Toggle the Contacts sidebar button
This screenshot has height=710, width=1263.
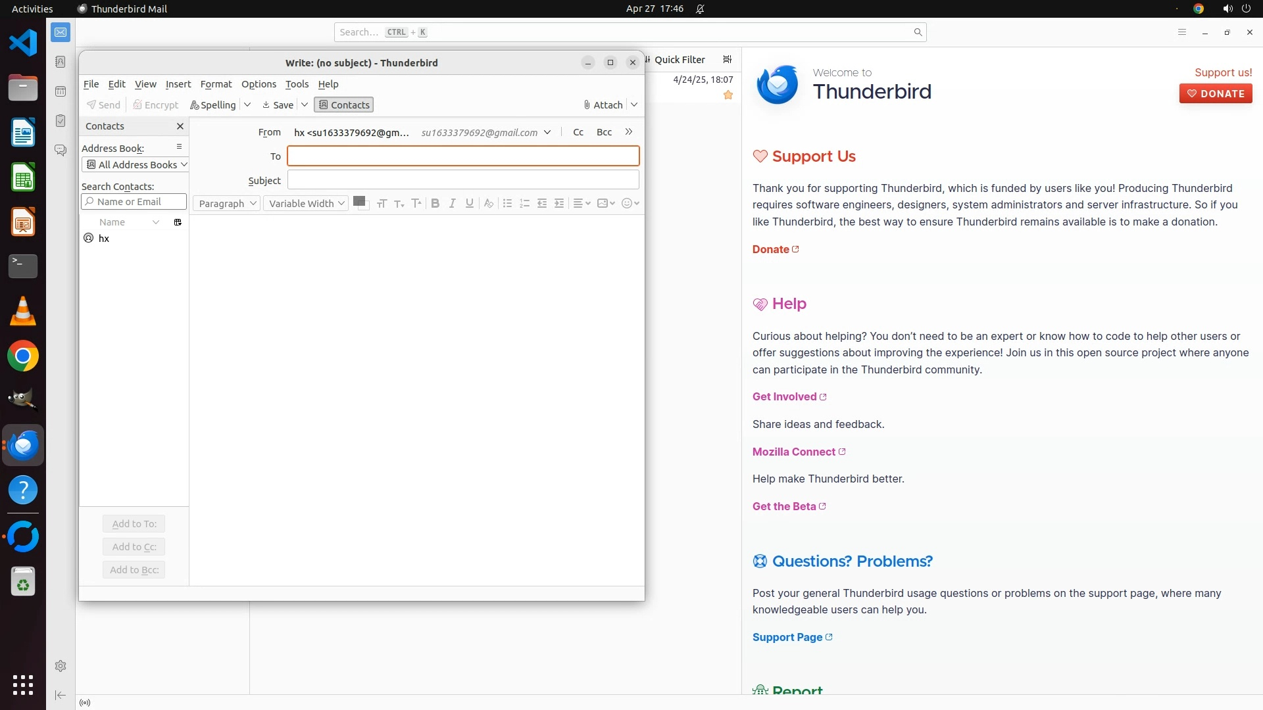[x=343, y=105]
